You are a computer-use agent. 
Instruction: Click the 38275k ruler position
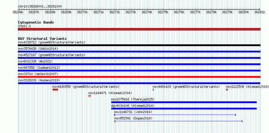163,12
